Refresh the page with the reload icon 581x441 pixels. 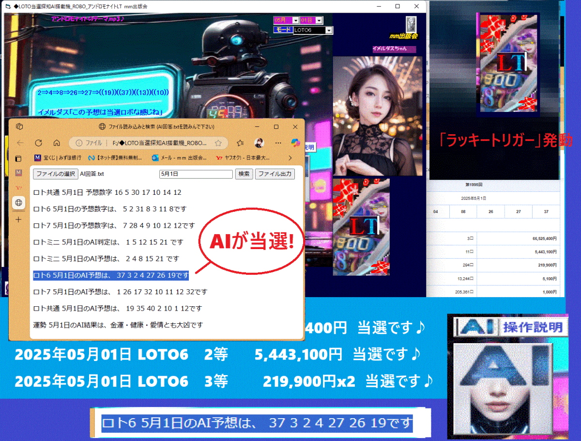[x=38, y=142]
